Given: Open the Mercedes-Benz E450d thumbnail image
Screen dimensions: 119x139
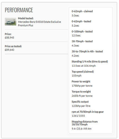Looking at the screenshot, I should [11, 22].
